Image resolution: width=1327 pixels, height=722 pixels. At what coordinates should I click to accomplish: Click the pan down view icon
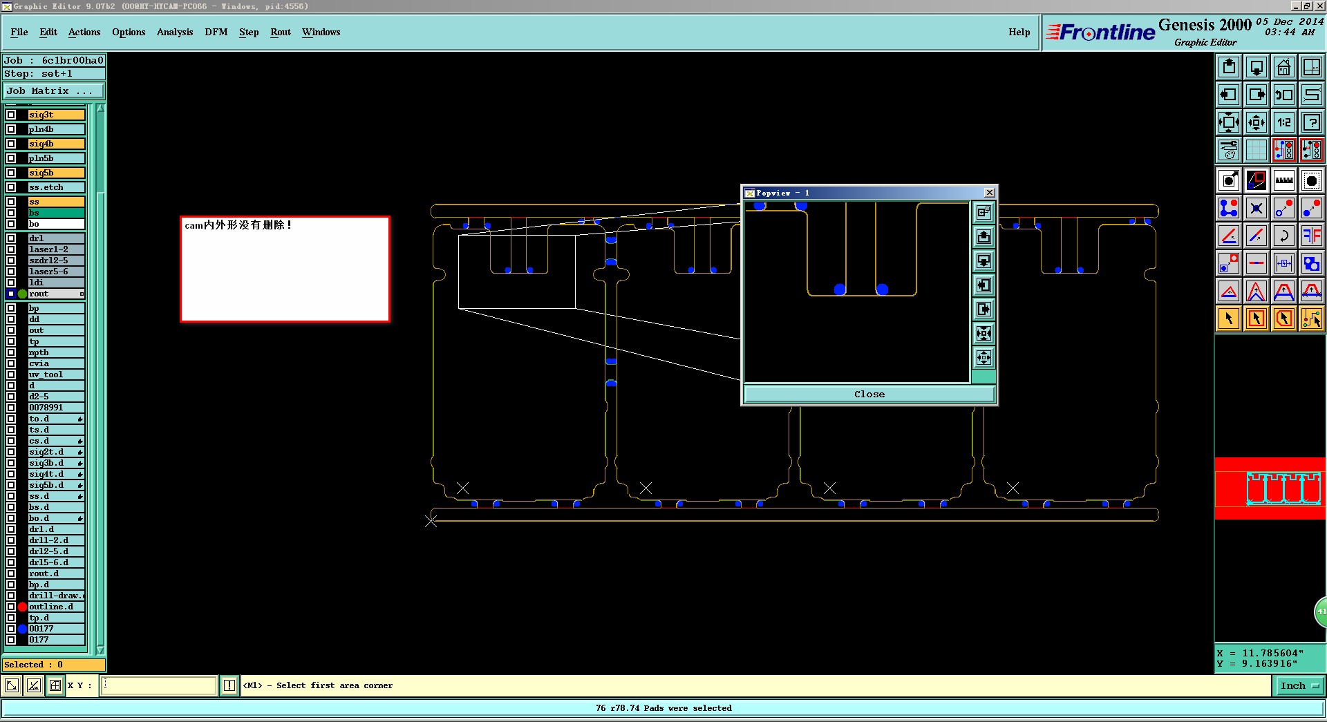coord(1257,67)
